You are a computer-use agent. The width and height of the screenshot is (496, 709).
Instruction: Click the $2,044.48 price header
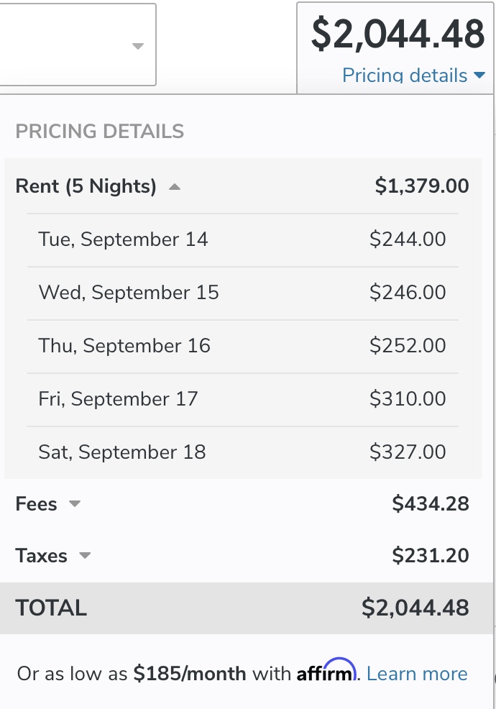point(398,35)
